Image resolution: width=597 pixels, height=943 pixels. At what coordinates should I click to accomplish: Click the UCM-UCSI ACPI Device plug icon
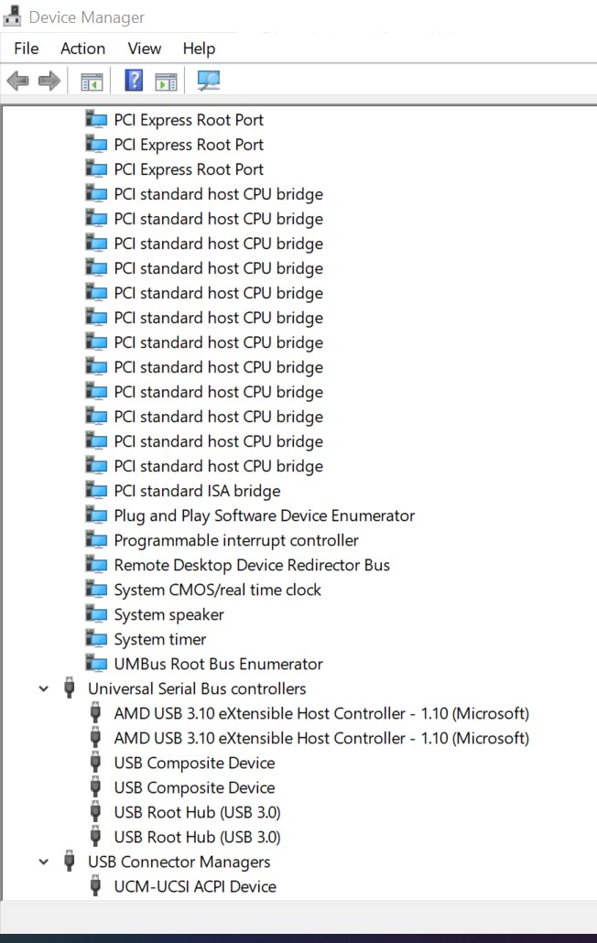[x=95, y=886]
